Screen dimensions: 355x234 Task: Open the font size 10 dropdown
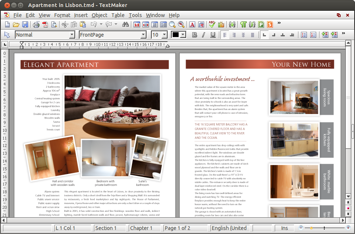[165, 35]
